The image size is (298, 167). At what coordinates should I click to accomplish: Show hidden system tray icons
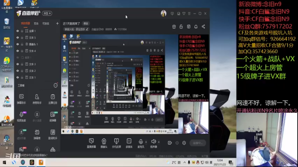(184, 163)
